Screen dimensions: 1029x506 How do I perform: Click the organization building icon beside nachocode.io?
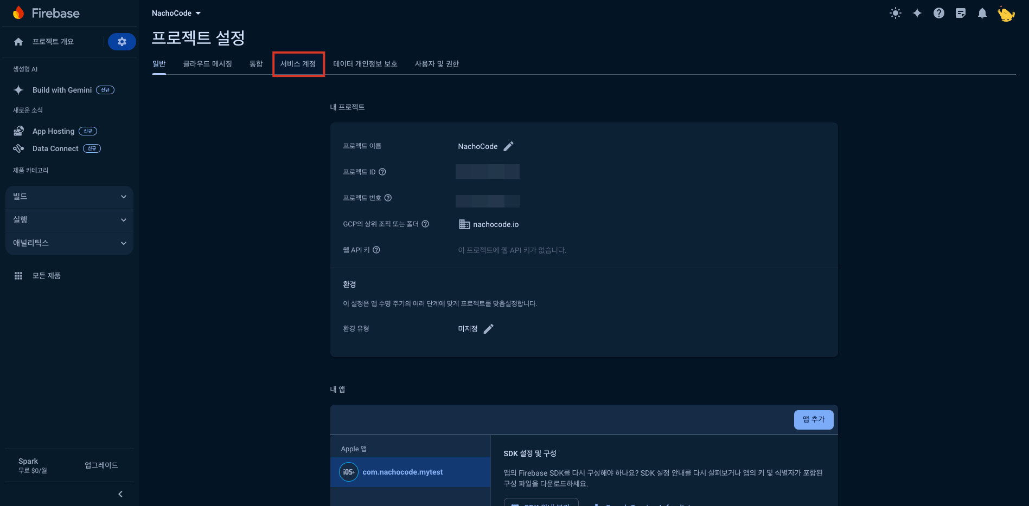pos(464,224)
